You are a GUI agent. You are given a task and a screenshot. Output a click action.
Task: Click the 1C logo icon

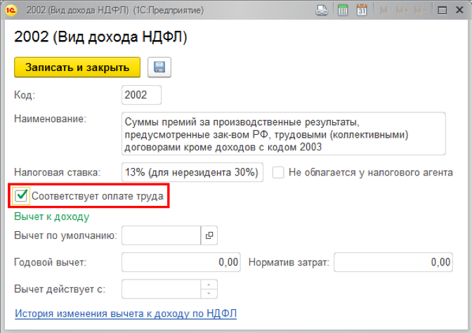11,11
